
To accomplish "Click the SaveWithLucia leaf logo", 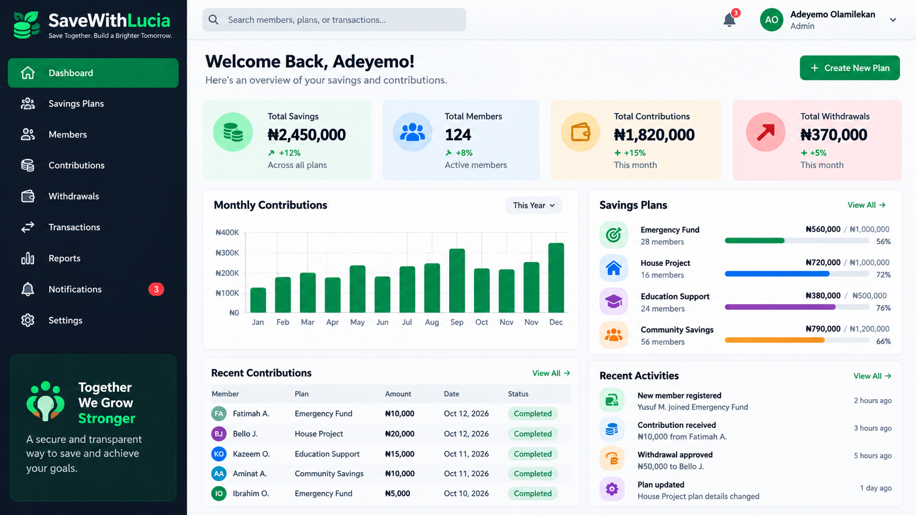I will [26, 25].
